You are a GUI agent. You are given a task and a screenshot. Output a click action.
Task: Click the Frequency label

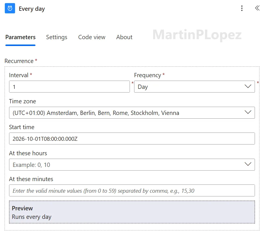click(x=147, y=75)
